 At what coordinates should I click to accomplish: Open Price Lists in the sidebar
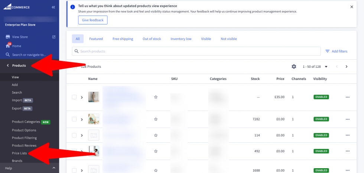(x=19, y=153)
